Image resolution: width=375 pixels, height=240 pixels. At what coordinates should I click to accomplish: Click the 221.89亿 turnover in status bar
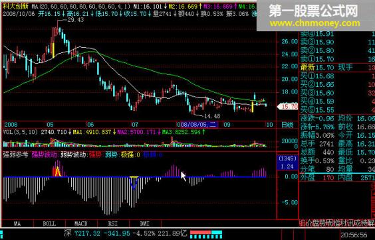pos(172,233)
